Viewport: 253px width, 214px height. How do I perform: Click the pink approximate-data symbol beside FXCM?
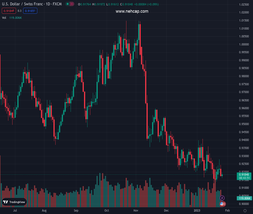(72, 4)
